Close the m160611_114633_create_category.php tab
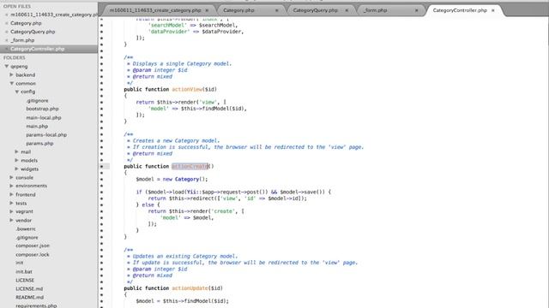Screen dimensions: 549x308 [x=207, y=10]
